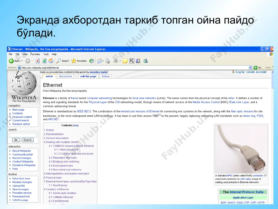Open the 8P8C link in caption
Screen dimensions: 278x209
[230, 176]
